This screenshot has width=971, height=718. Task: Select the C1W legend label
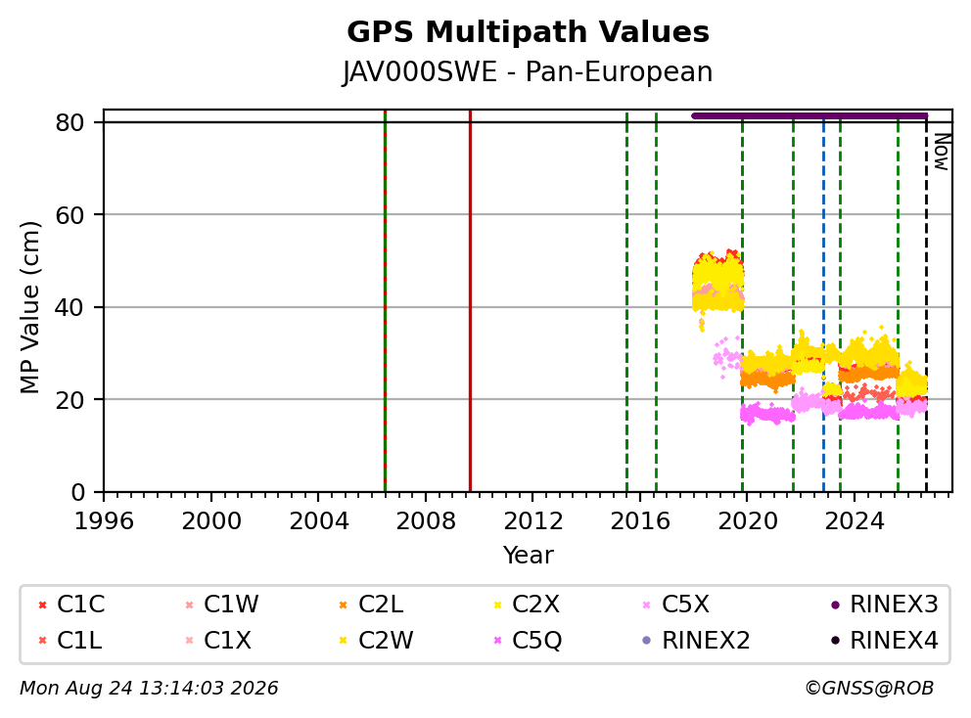click(231, 605)
